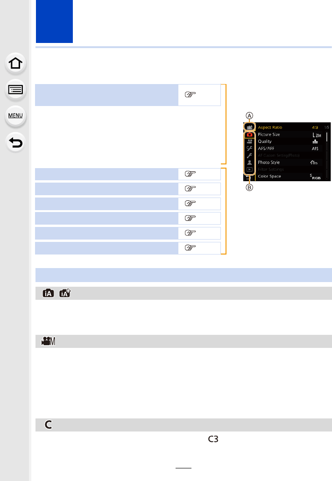The height and width of the screenshot is (481, 332).
Task: Open the Playback menu tab
Action: click(249, 170)
